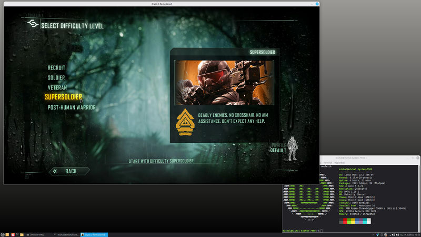Select Post-Human Warrior difficulty
Image resolution: width=421 pixels, height=237 pixels.
(72, 107)
